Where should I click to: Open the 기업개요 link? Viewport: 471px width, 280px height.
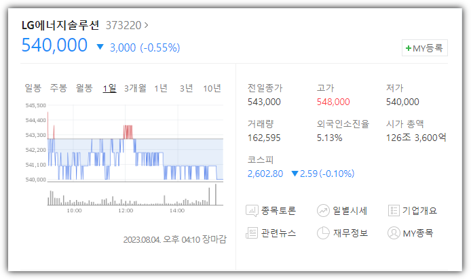pyautogui.click(x=419, y=211)
